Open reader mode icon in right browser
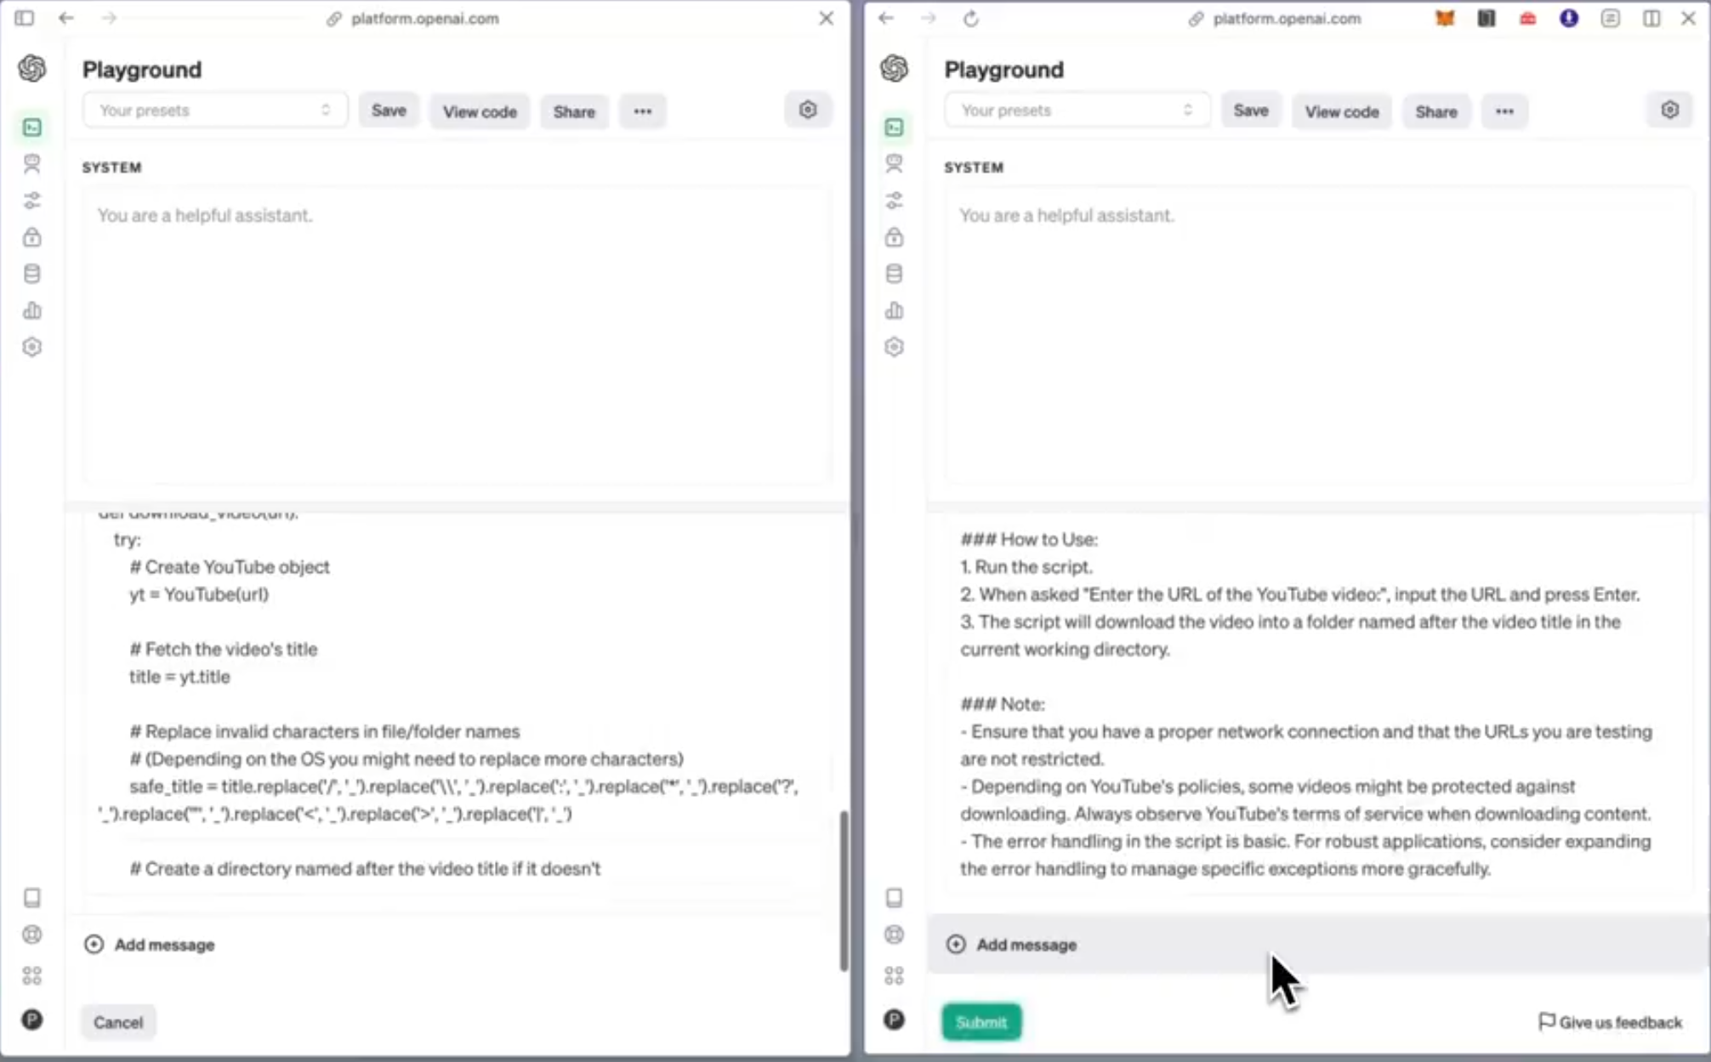 (1611, 18)
